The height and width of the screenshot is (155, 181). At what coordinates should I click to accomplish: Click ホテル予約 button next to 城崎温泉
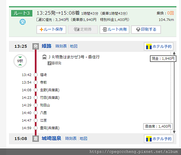[159, 139]
